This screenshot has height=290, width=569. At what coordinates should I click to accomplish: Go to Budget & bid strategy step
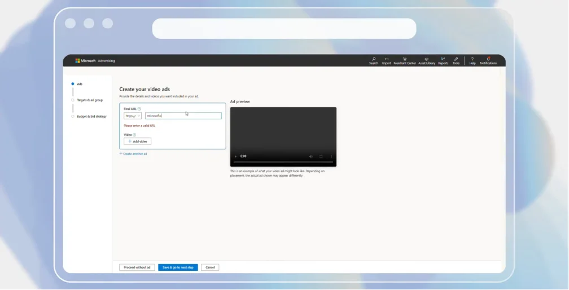[89, 117]
